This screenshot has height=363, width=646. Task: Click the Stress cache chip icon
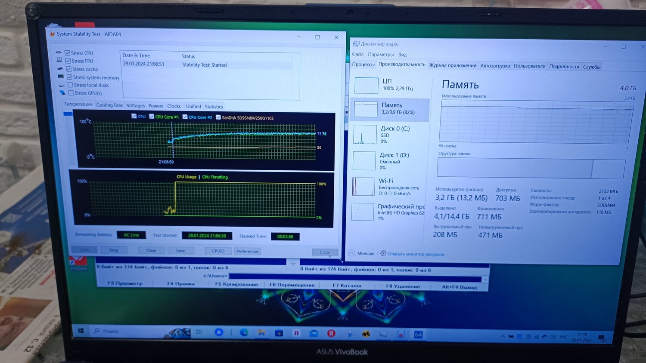tap(60, 68)
